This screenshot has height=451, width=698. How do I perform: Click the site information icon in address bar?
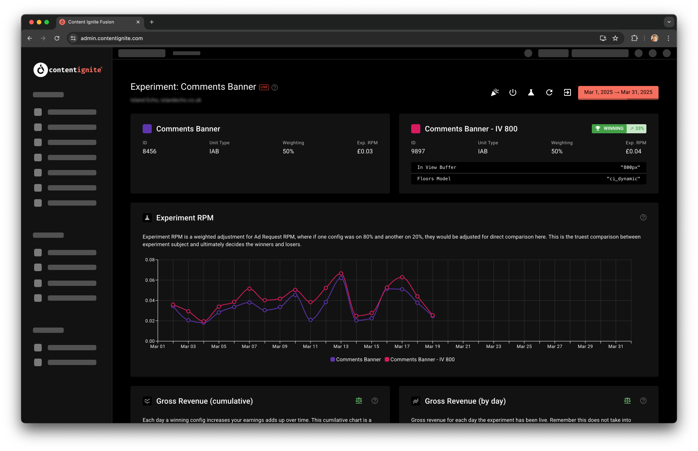[74, 38]
